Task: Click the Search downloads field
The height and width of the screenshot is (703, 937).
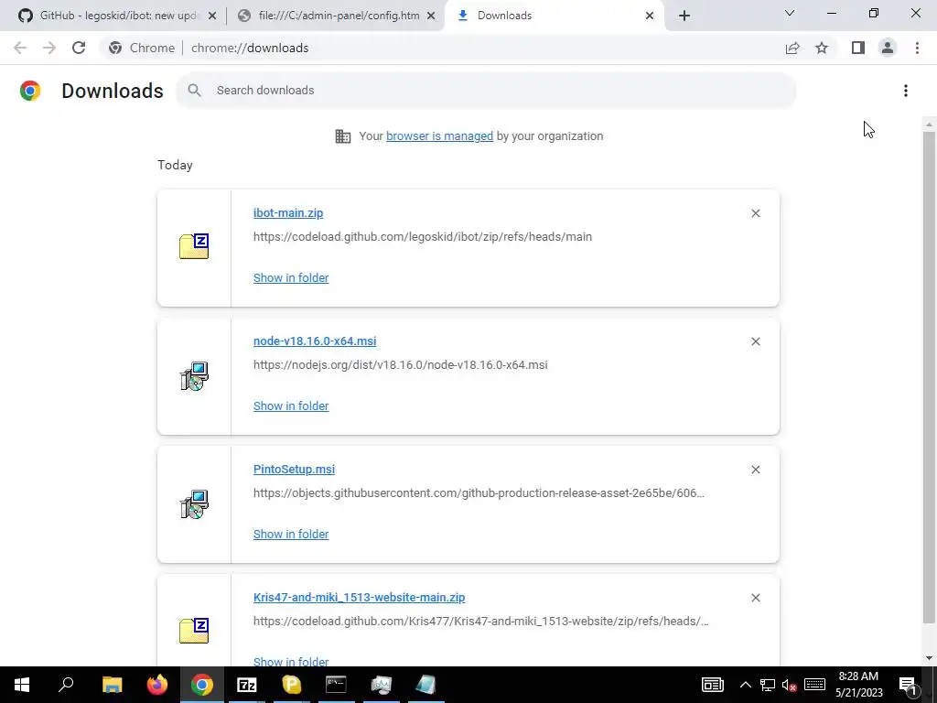Action: 486,91
